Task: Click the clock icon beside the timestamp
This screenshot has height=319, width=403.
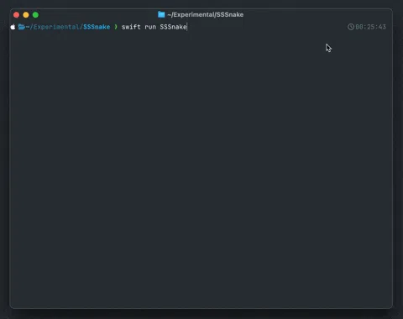Action: click(351, 27)
